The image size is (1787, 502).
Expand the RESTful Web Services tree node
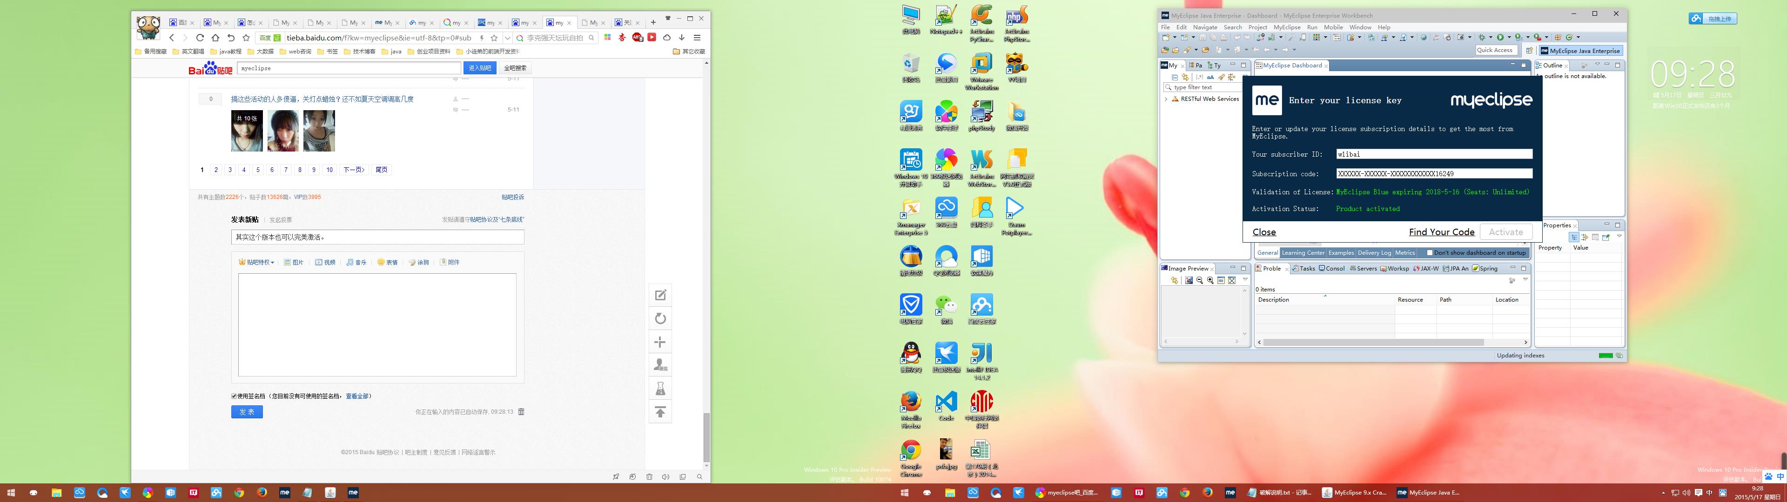click(1166, 99)
